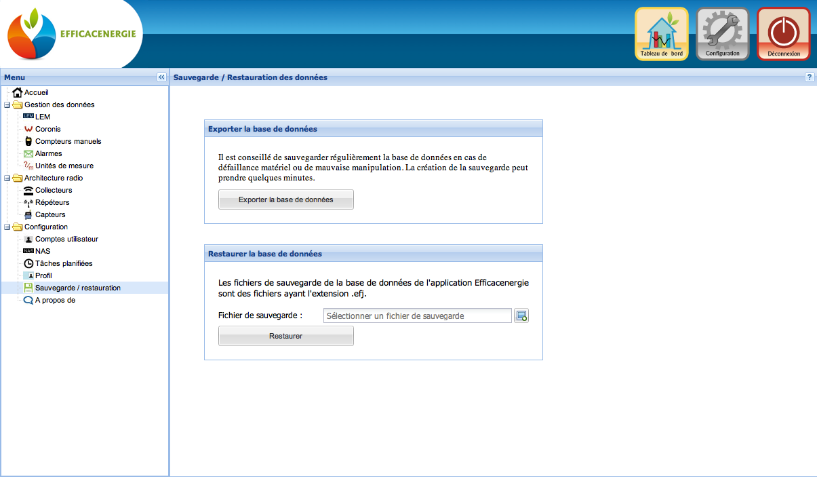Viewport: 817px width, 477px height.
Task: Click the 'Menu' panel title
Action: [x=14, y=77]
